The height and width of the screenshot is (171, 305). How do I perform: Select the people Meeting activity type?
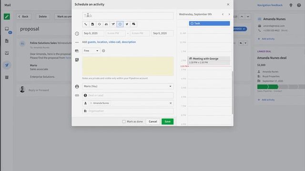click(x=106, y=24)
